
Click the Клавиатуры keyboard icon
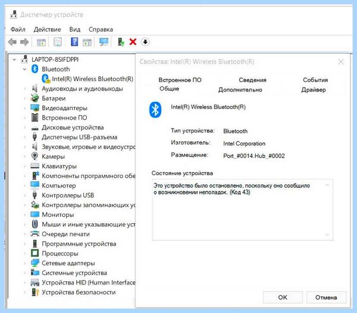click(35, 165)
